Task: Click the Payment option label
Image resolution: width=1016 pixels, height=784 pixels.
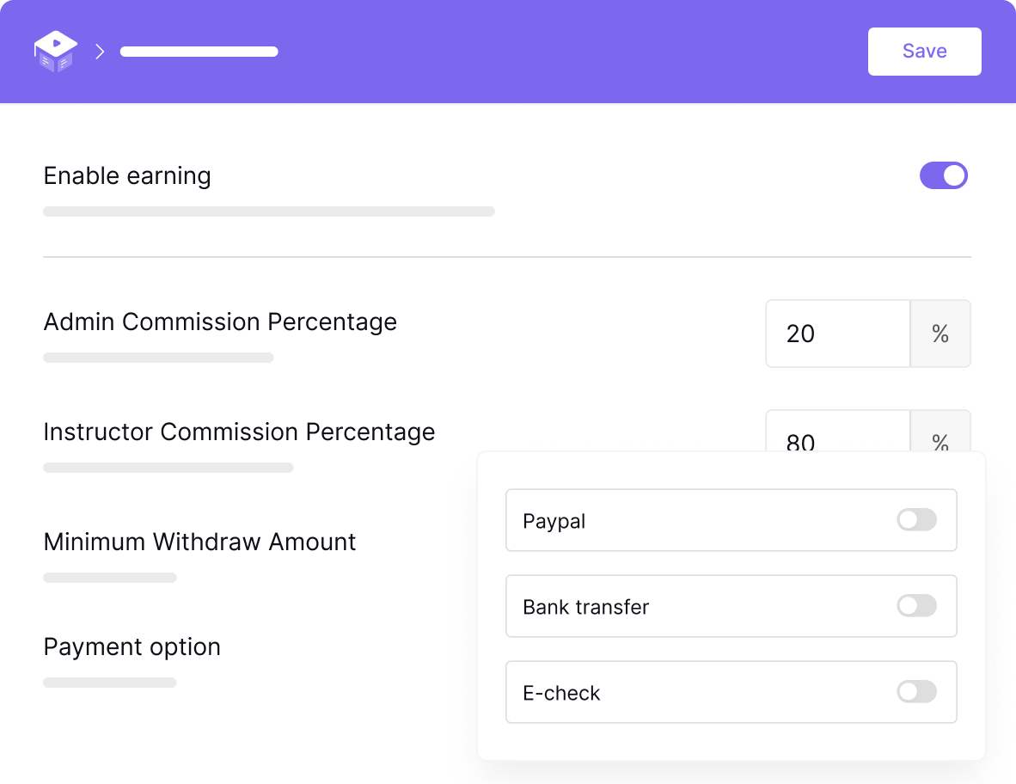Action: [132, 646]
